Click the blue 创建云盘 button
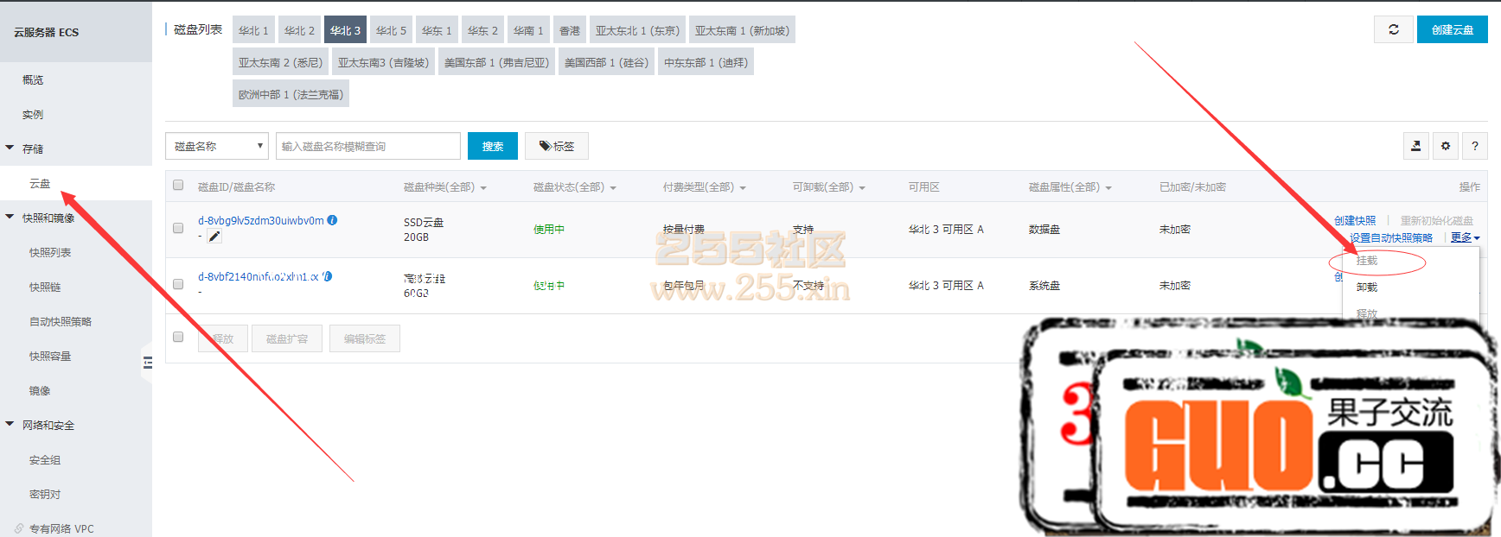This screenshot has height=537, width=1501. coord(1452,29)
